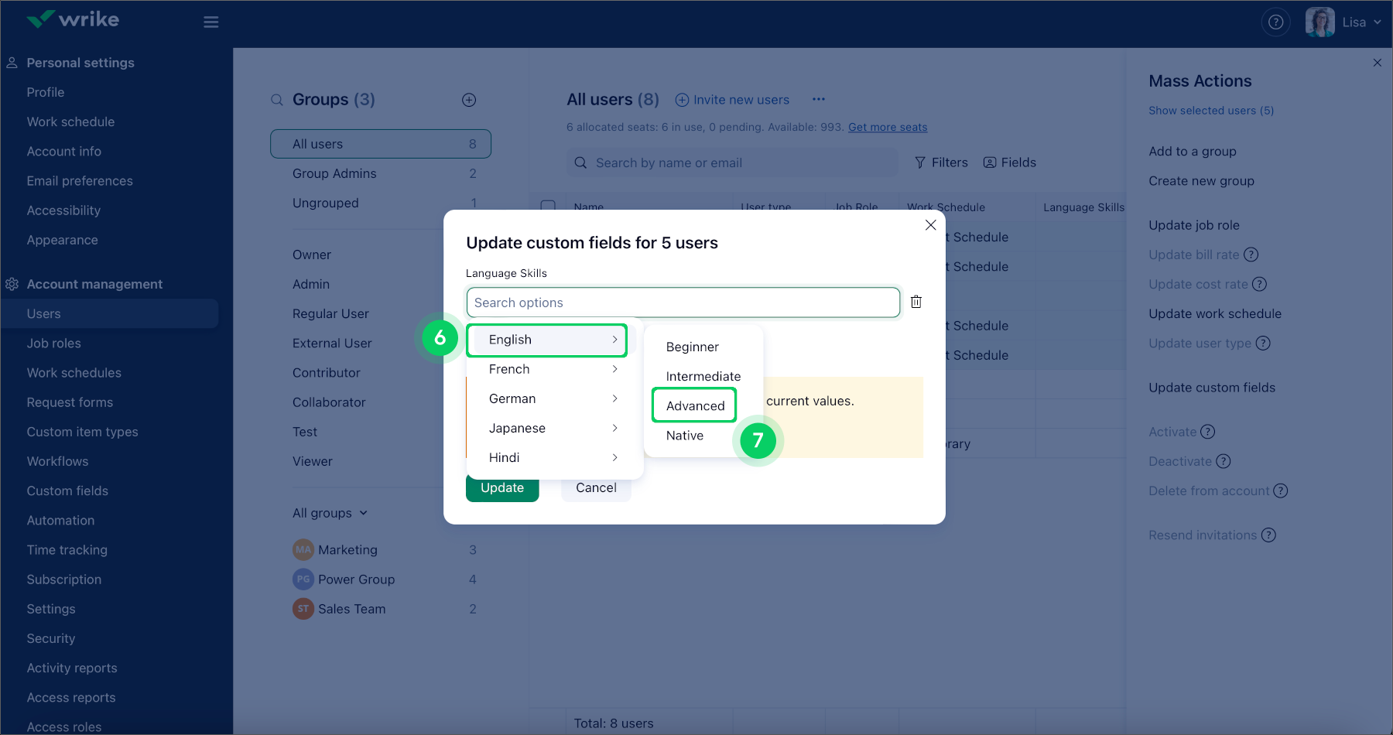Toggle the hamburger sidebar menu
This screenshot has height=735, width=1393.
tap(210, 22)
